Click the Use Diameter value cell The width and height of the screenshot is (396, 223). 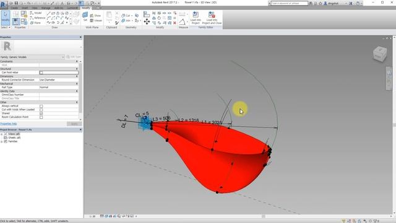(59, 80)
